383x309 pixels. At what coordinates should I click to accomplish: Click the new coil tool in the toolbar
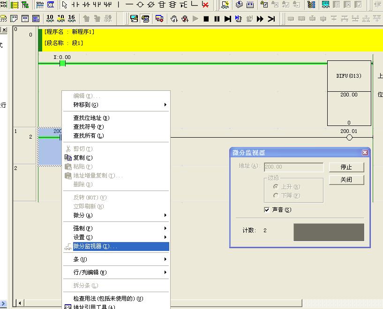pos(140,5)
